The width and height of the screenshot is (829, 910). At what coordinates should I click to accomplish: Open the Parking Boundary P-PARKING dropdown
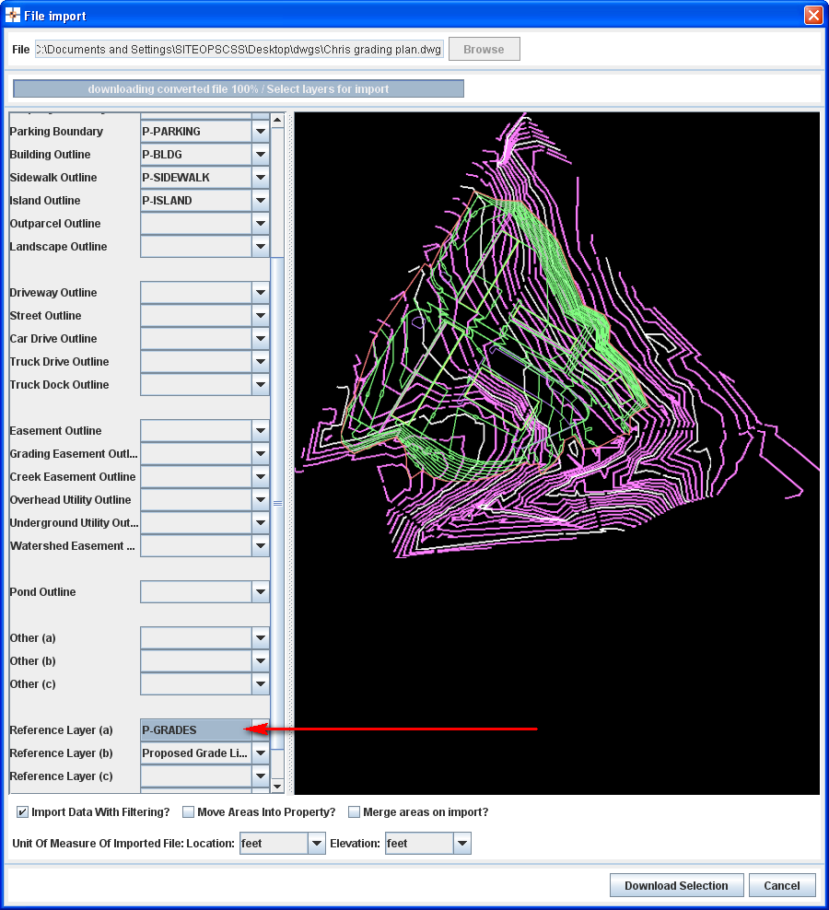[x=260, y=131]
